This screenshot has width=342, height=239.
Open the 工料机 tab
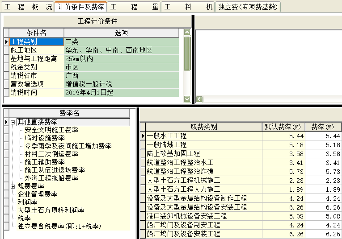coord(188,7)
